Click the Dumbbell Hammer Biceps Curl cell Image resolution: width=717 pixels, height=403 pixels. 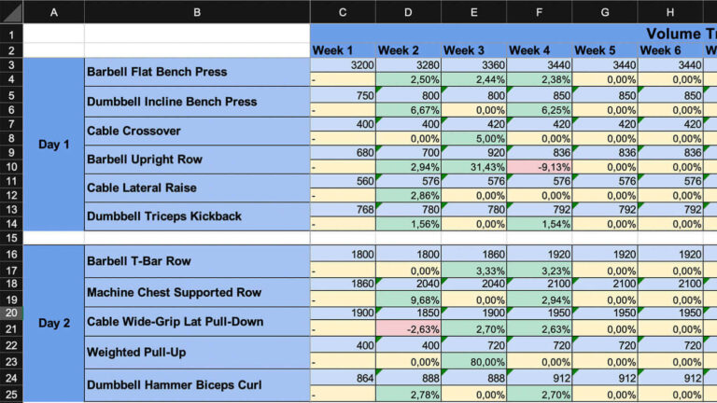[x=197, y=384]
